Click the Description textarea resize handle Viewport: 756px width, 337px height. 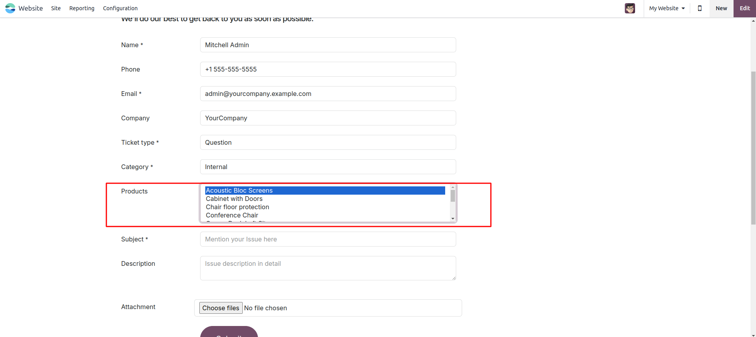tap(454, 278)
